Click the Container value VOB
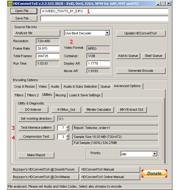 pyautogui.click(x=98, y=56)
